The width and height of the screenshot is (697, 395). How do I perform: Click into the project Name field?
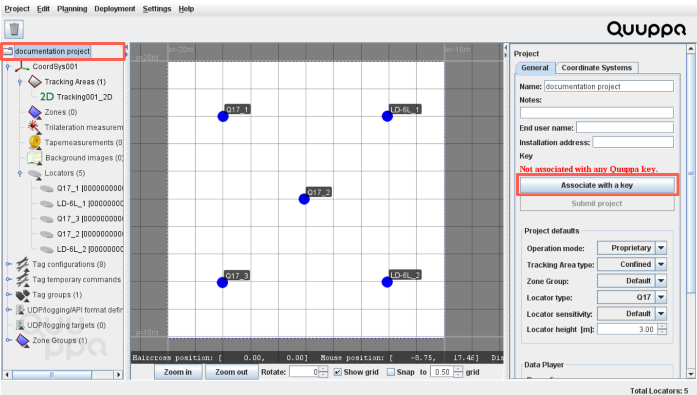(x=609, y=86)
